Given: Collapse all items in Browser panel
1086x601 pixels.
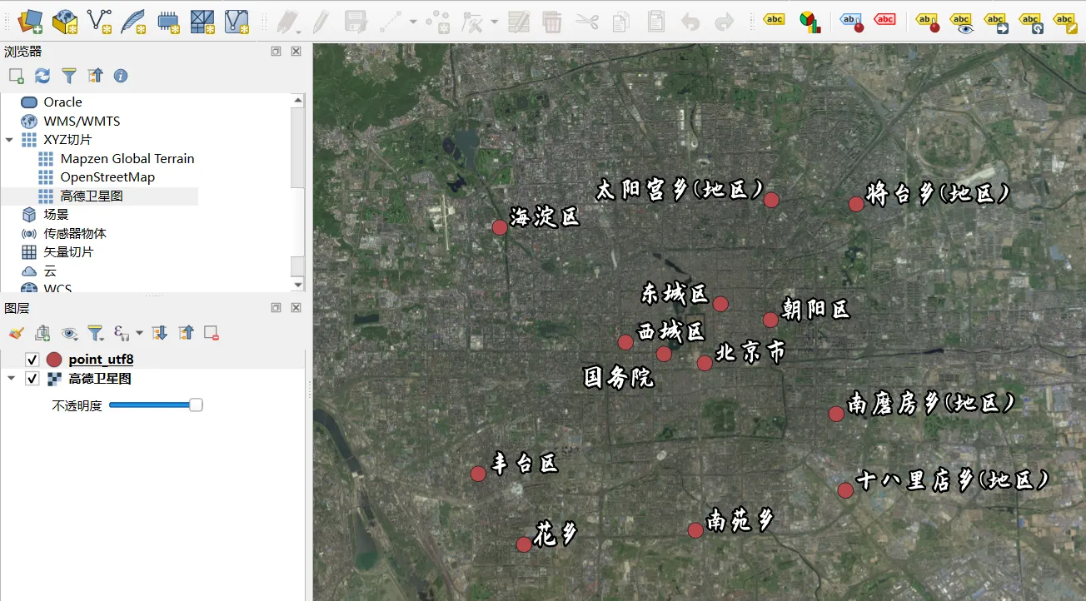Looking at the screenshot, I should click(x=96, y=76).
